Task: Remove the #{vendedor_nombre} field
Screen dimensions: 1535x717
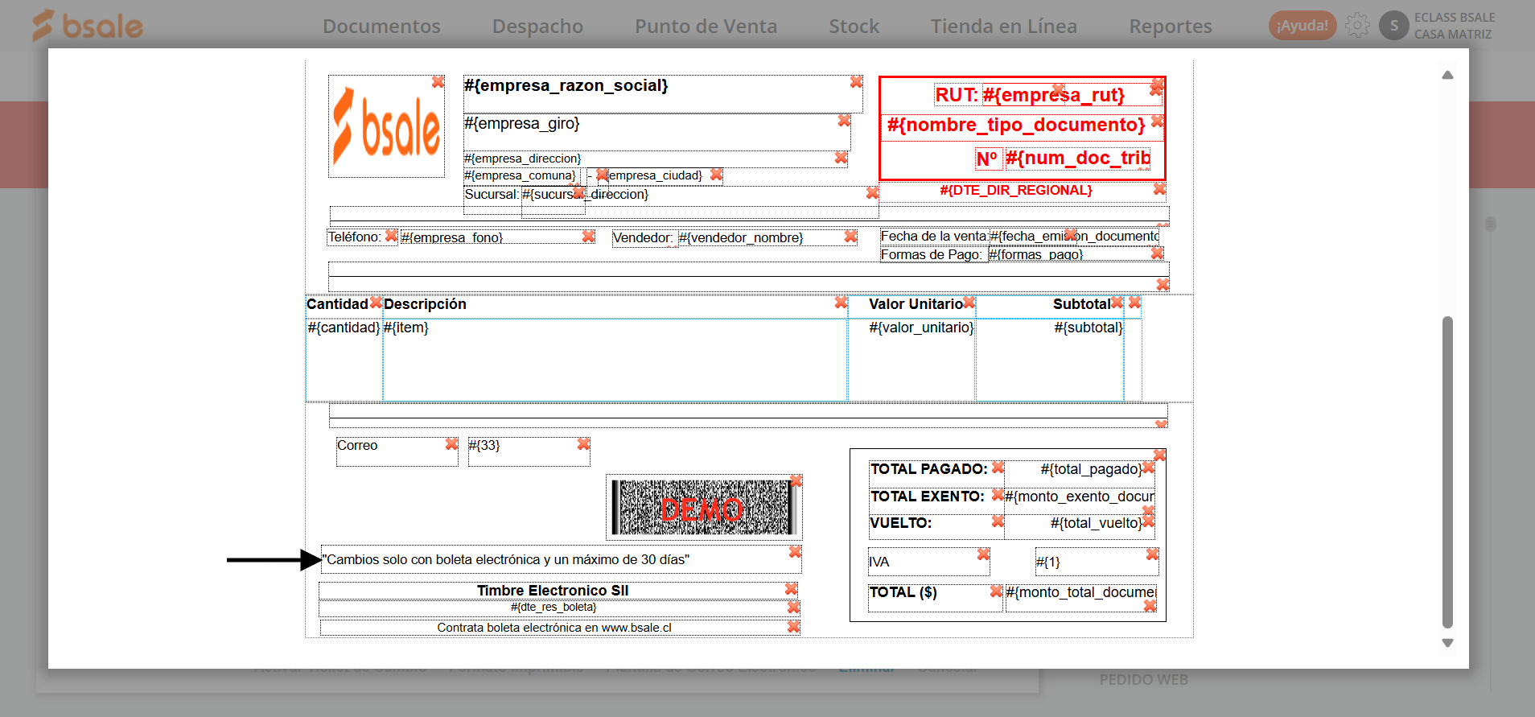Action: point(850,237)
